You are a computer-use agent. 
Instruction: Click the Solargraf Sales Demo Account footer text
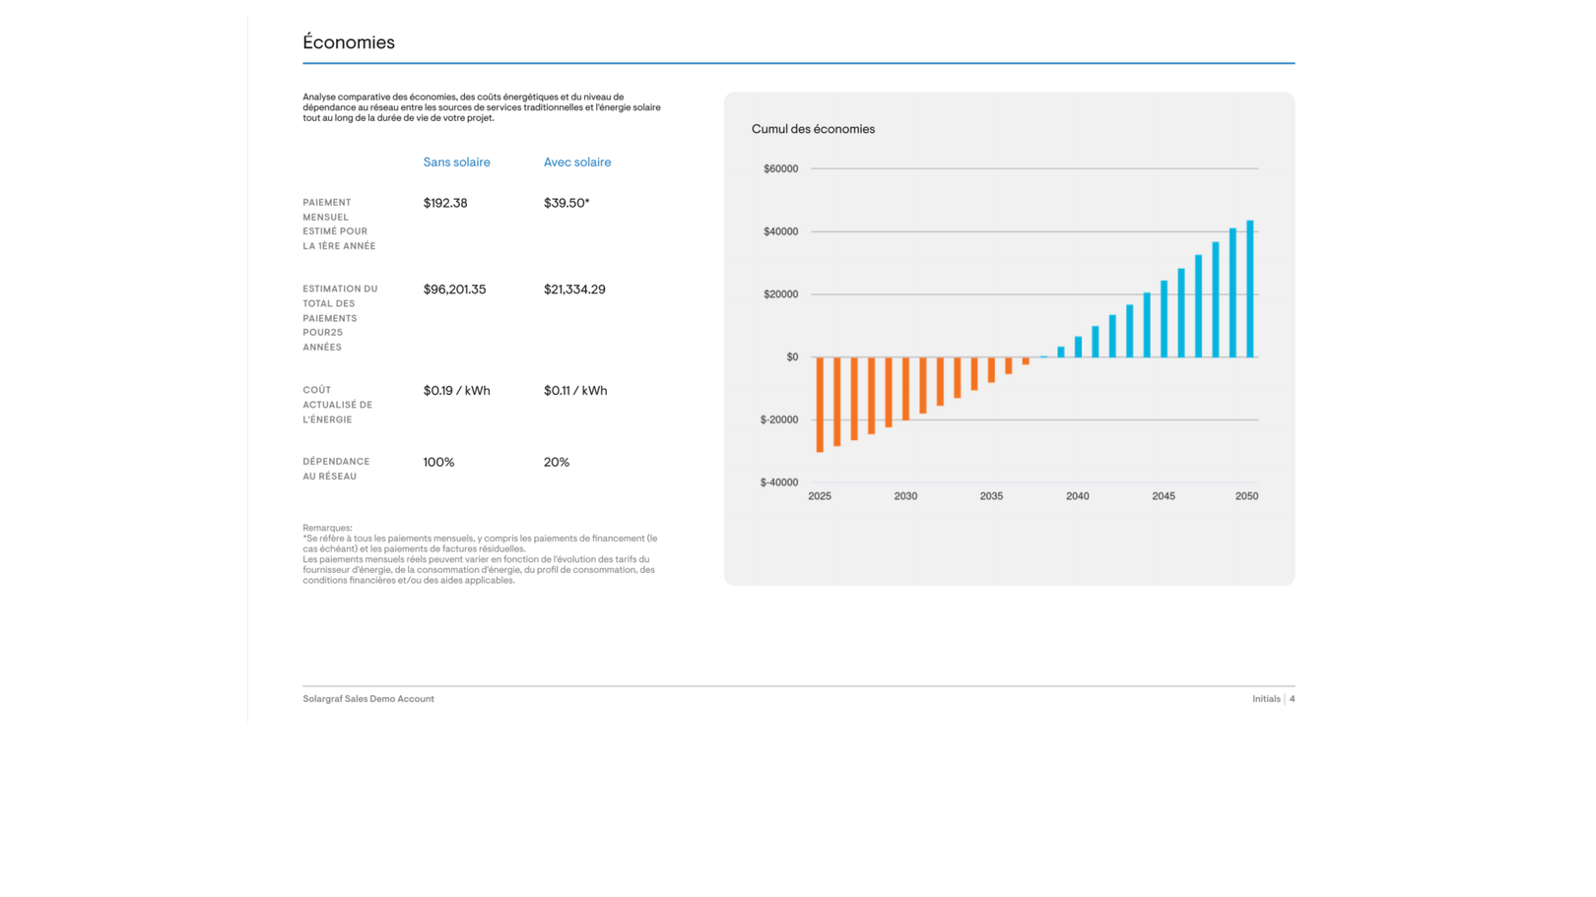tap(367, 699)
